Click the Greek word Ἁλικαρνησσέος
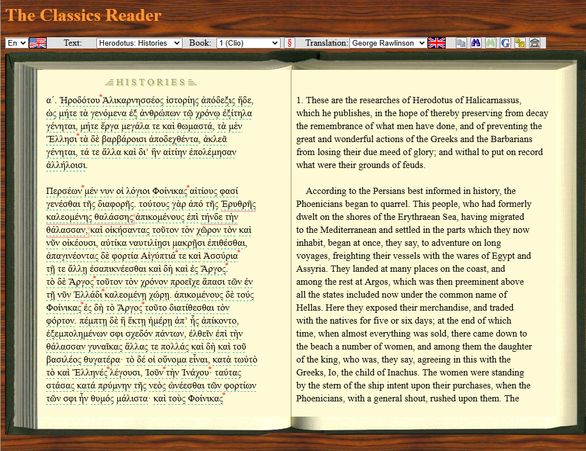The width and height of the screenshot is (586, 451). tap(133, 100)
